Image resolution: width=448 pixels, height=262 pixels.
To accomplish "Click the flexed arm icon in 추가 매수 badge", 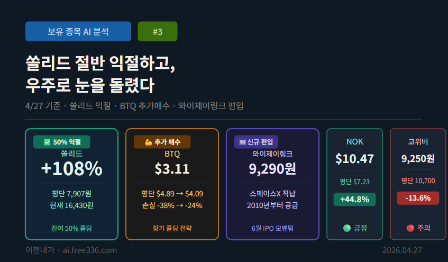I will tap(148, 142).
